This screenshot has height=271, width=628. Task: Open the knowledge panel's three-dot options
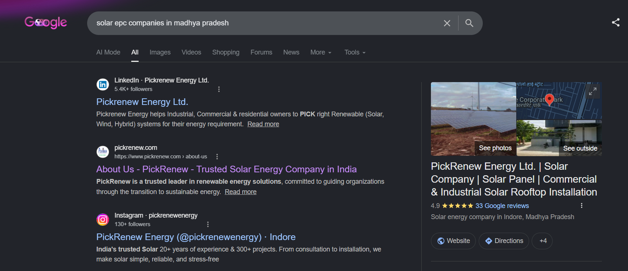click(x=581, y=205)
